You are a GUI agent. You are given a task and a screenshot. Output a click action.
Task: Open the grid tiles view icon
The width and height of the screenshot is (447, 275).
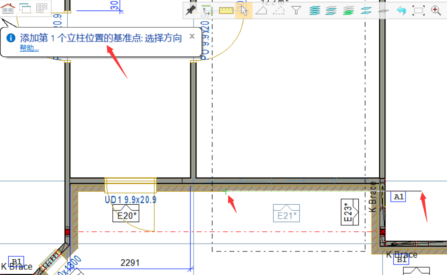point(42,8)
